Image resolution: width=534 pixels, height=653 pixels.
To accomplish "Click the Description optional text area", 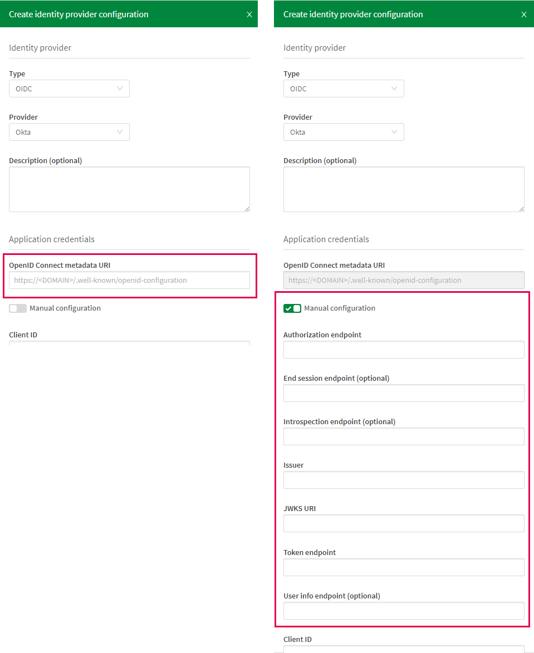I will tap(129, 189).
